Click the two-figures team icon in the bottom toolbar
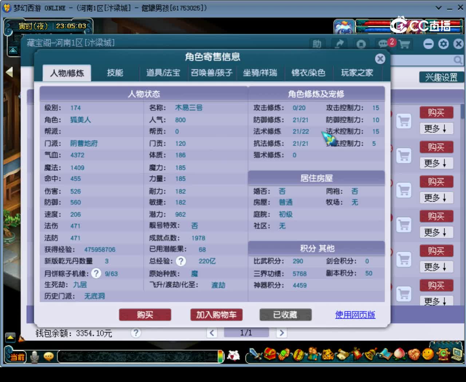The height and width of the screenshot is (382, 466). (313, 354)
